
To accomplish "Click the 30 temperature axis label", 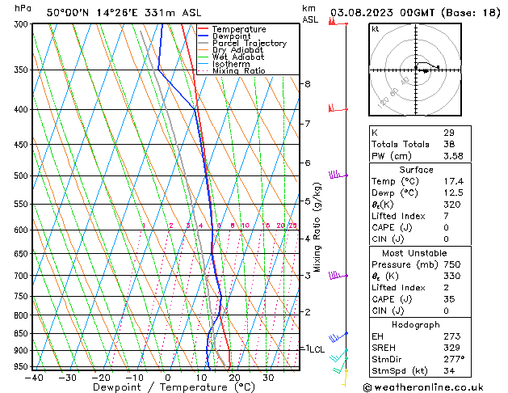I will 268,378.
